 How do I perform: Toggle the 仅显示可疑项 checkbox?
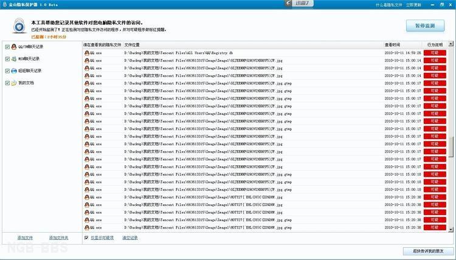[86, 238]
